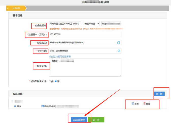171x123 pixels.
Task: Click the 股东 person icon
Action: click(15, 106)
